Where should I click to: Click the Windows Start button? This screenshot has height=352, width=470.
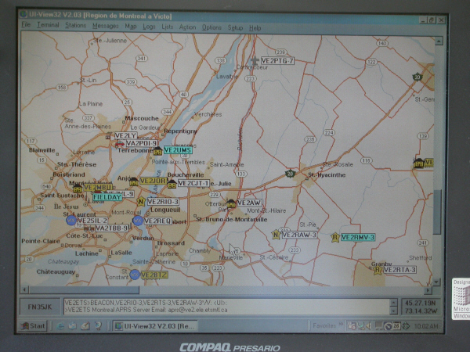(33, 325)
